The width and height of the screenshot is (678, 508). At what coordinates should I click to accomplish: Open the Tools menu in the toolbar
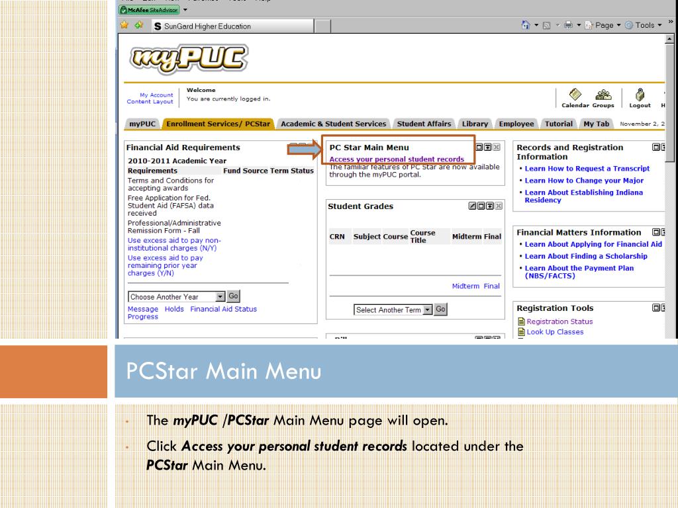644,25
